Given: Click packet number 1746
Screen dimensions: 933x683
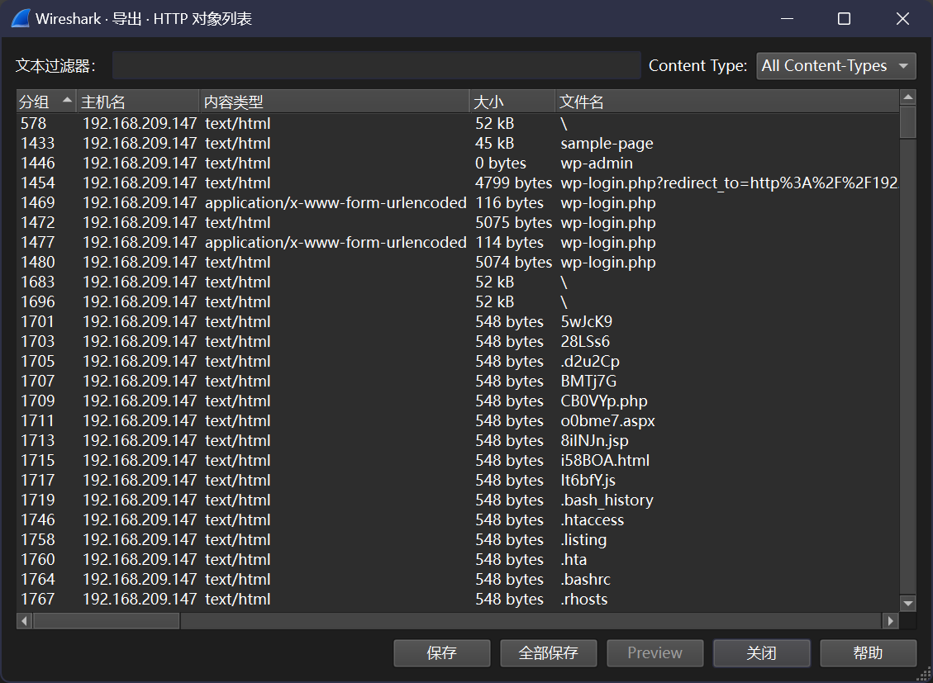Looking at the screenshot, I should (37, 520).
